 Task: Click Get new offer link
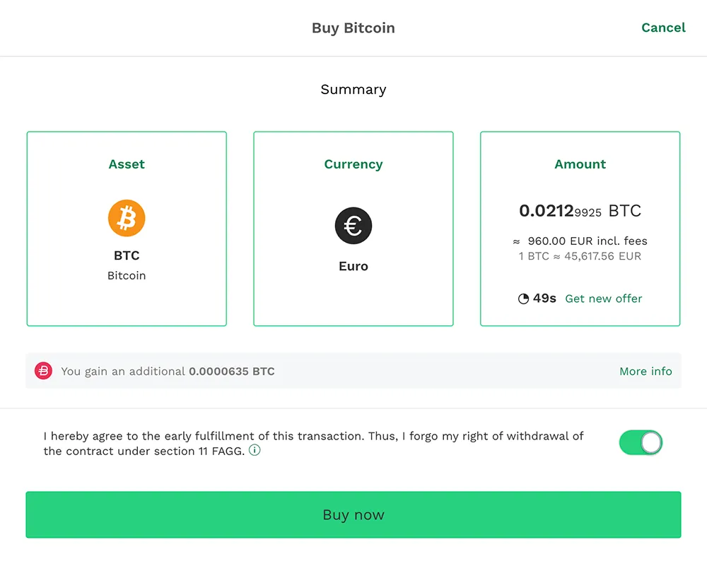604,299
